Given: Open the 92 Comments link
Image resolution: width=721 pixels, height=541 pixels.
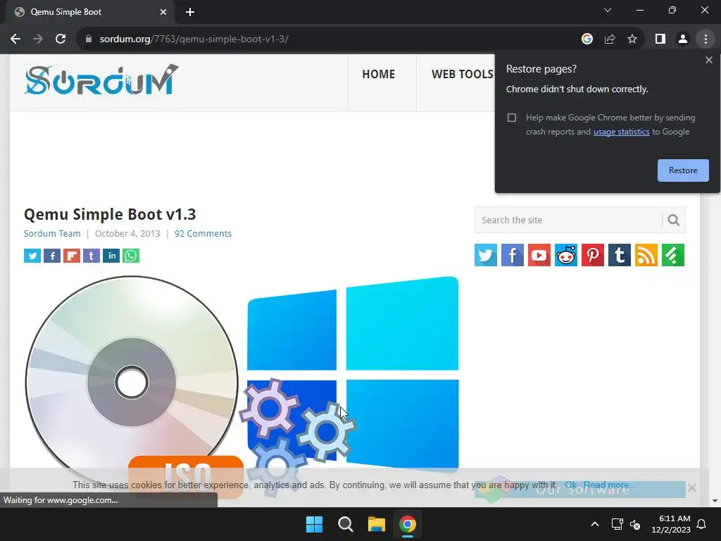Looking at the screenshot, I should click(203, 234).
